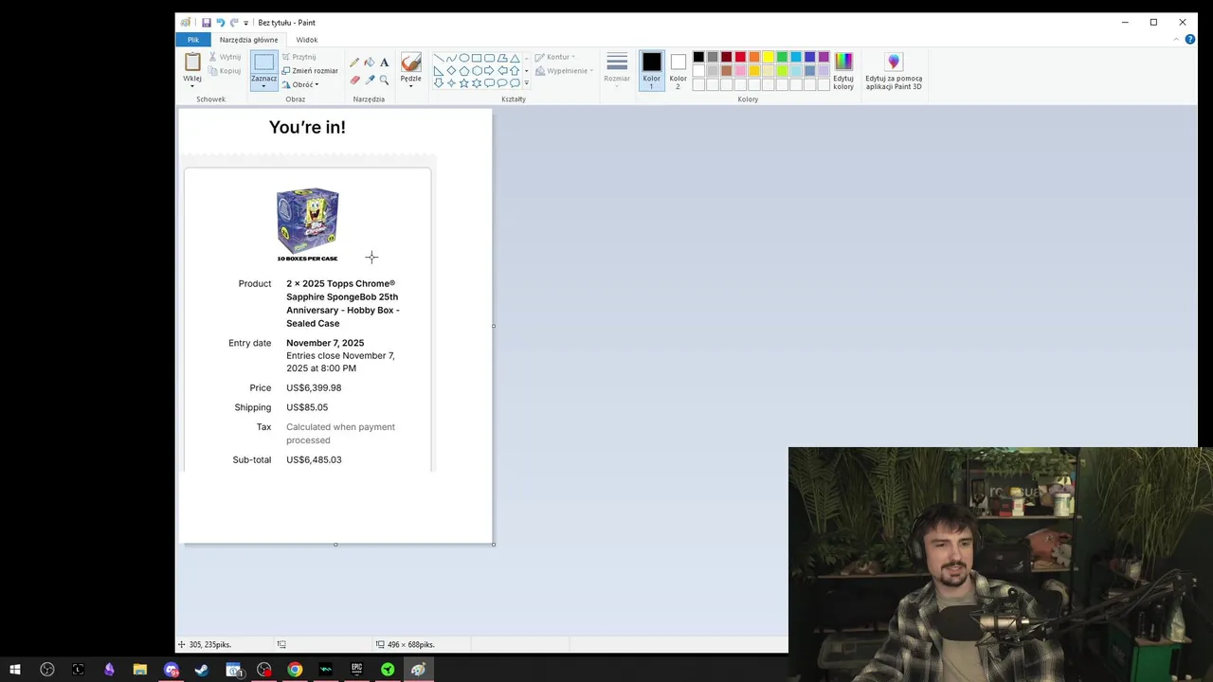The width and height of the screenshot is (1213, 682).
Task: Choose the Curve shape
Action: click(x=451, y=58)
